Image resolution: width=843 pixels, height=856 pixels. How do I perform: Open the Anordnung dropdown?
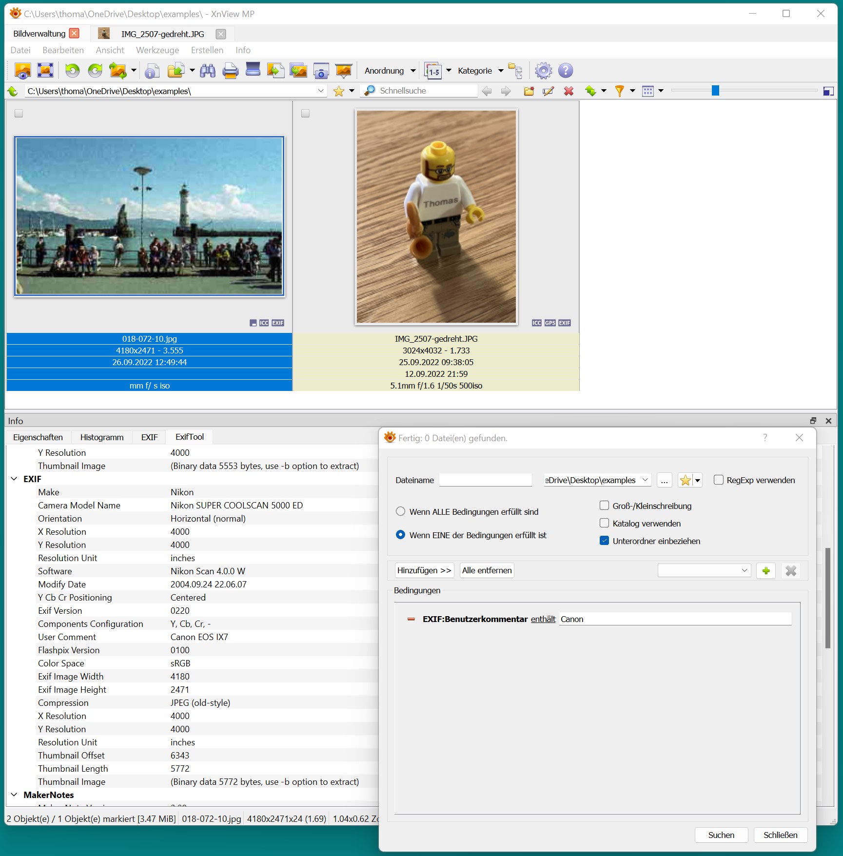coord(390,71)
